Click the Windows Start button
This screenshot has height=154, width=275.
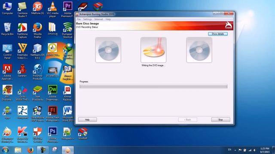click(x=5, y=150)
